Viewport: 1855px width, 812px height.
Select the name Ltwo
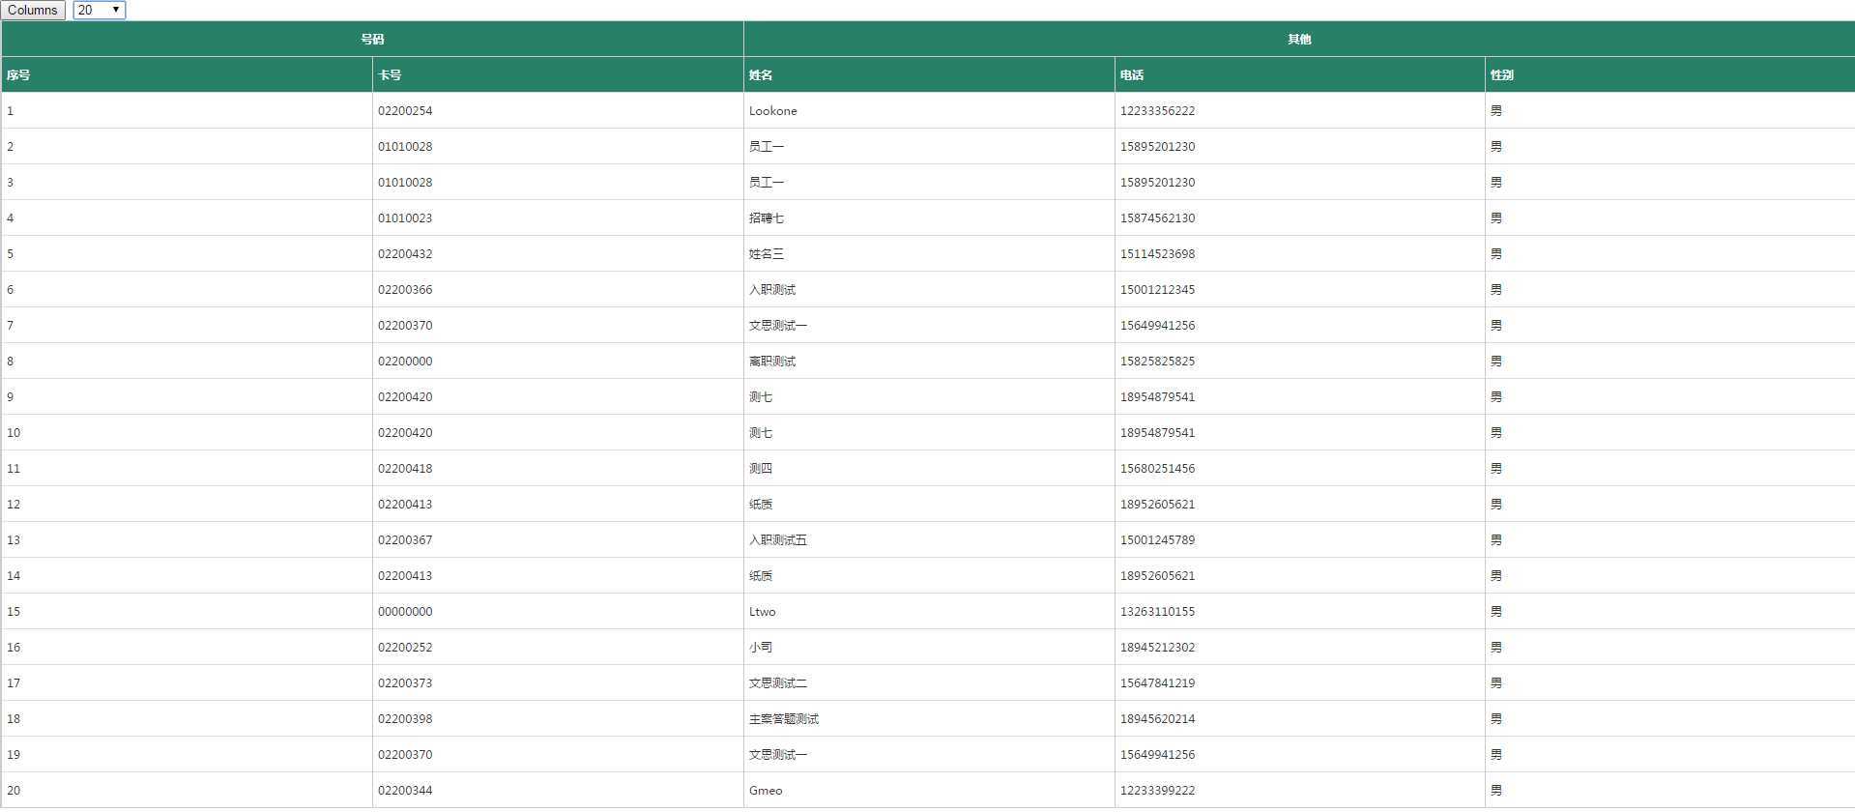(763, 612)
